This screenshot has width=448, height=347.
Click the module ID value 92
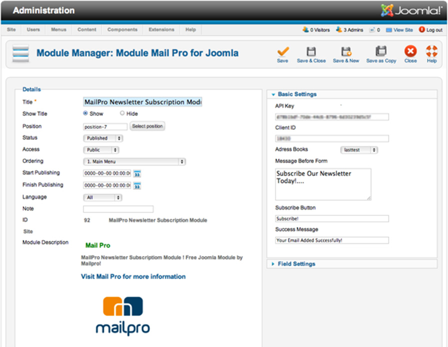click(x=87, y=220)
